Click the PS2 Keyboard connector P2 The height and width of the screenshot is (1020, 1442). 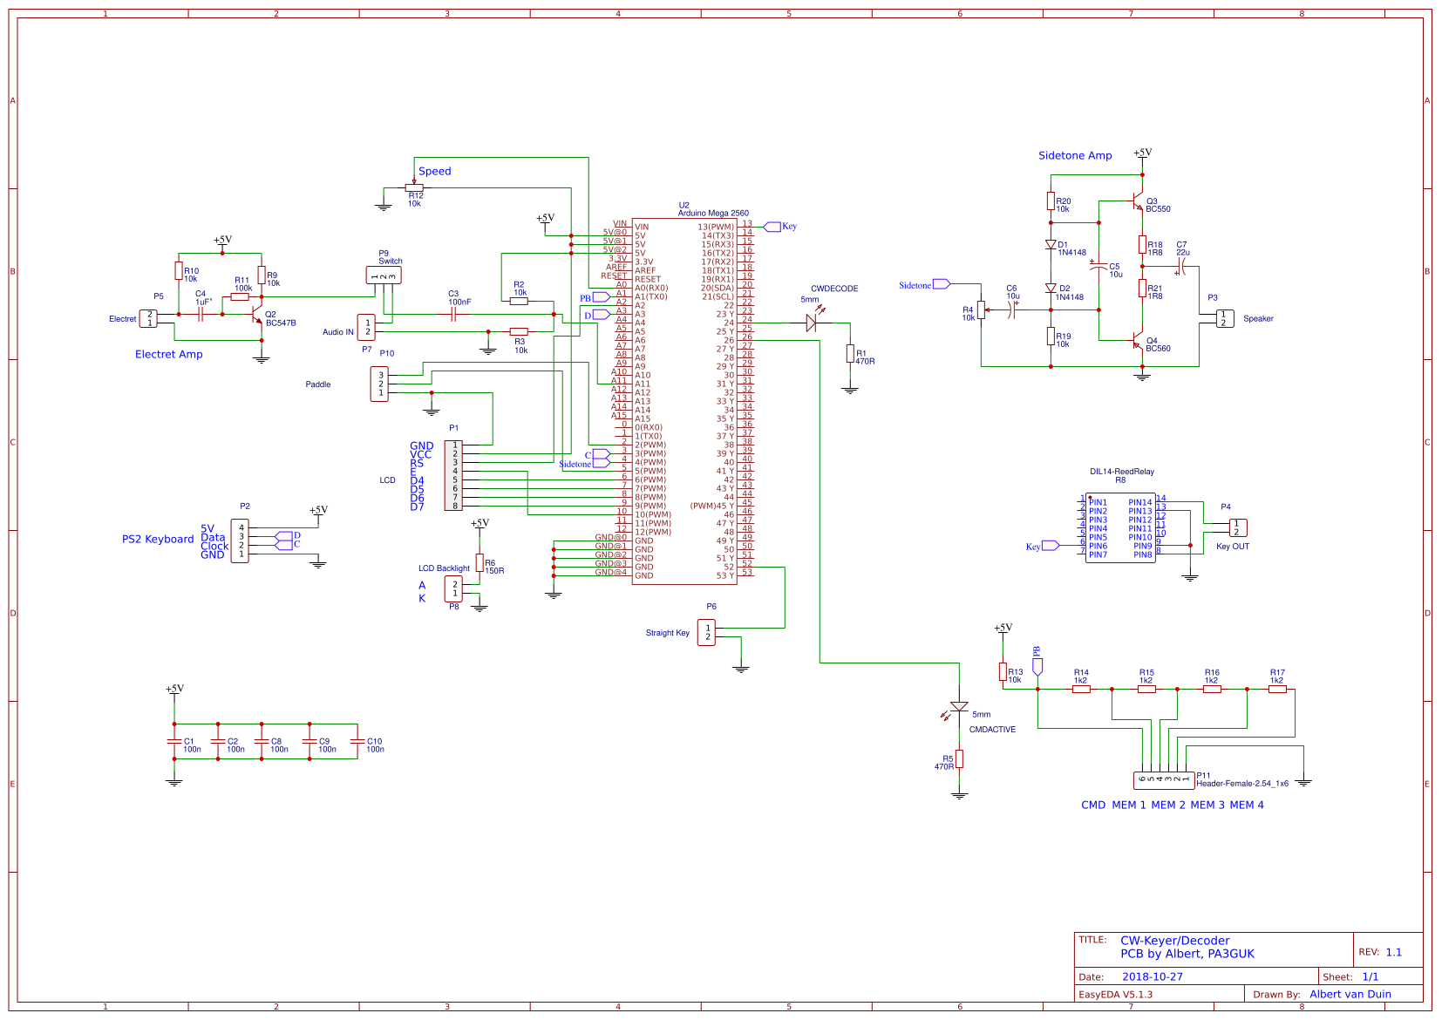241,541
